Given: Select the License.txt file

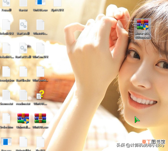Looking at the screenshot, I should point(6,95).
